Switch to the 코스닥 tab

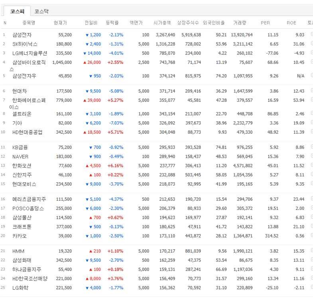click(41, 11)
